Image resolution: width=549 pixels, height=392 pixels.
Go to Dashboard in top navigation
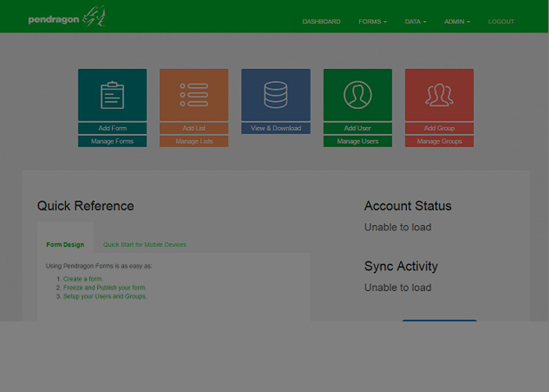coord(322,22)
